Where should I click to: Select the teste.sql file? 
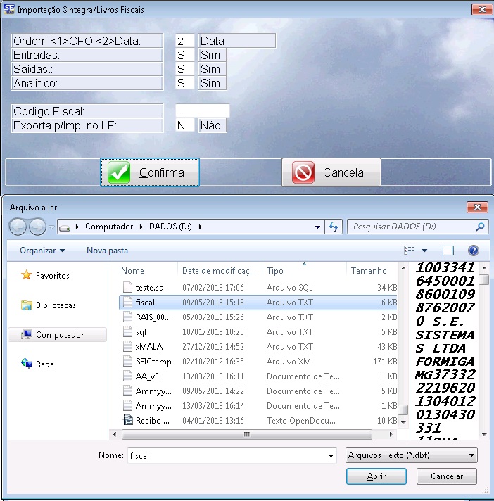pyautogui.click(x=258, y=288)
